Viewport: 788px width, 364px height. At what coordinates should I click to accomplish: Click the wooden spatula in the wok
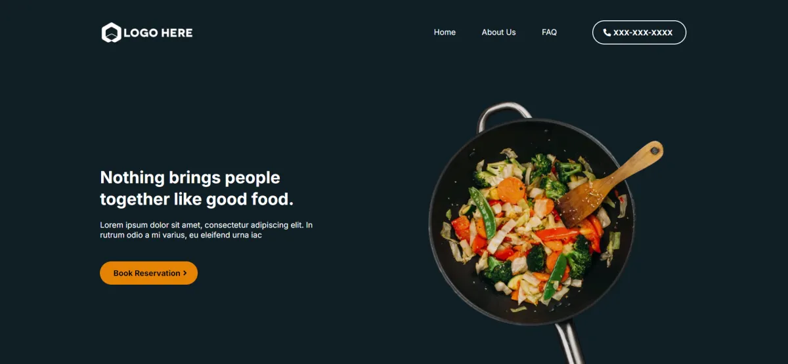(607, 184)
